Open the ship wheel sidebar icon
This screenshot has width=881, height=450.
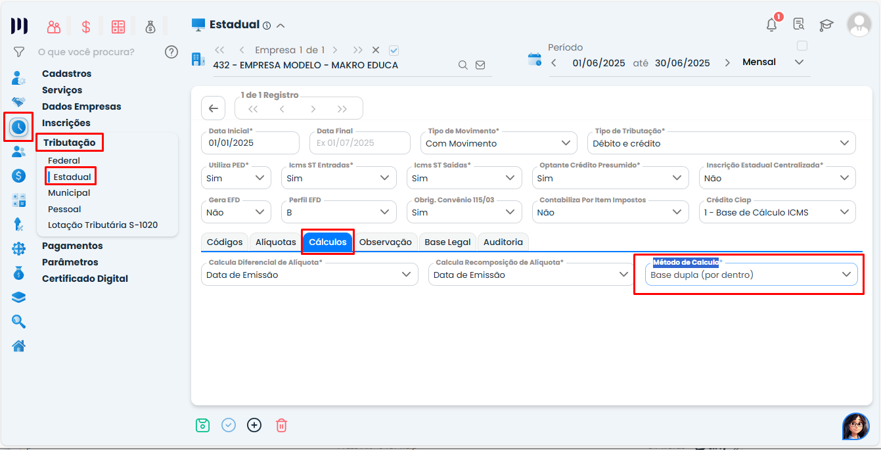click(x=19, y=248)
